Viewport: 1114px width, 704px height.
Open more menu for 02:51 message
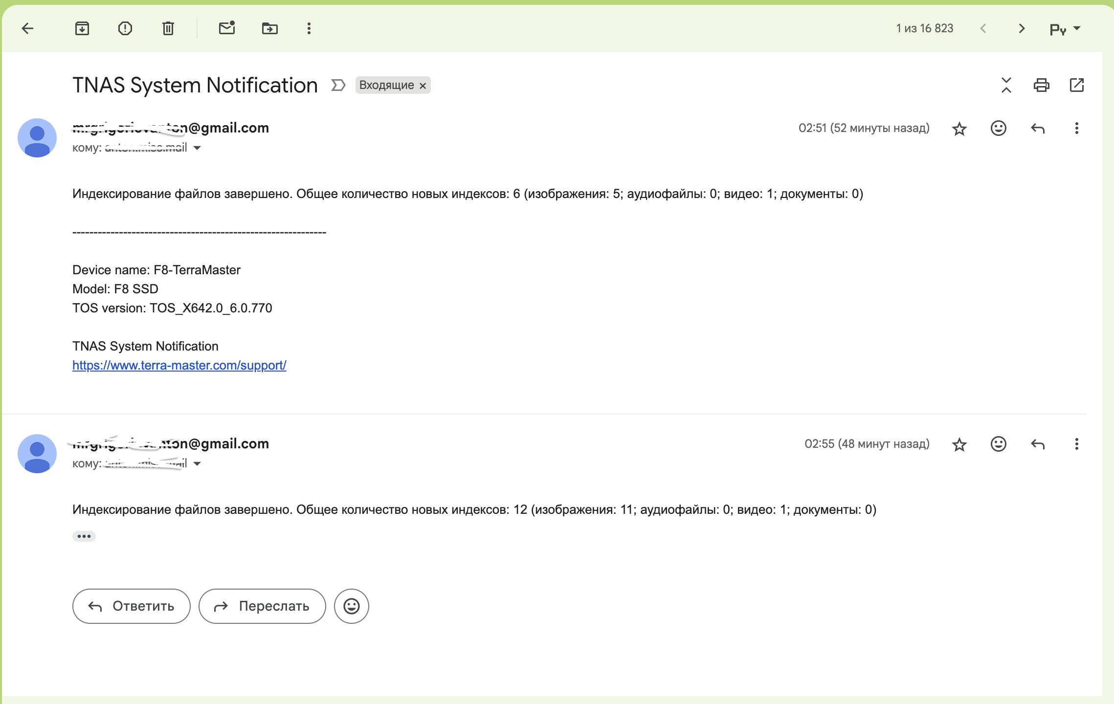[1076, 128]
